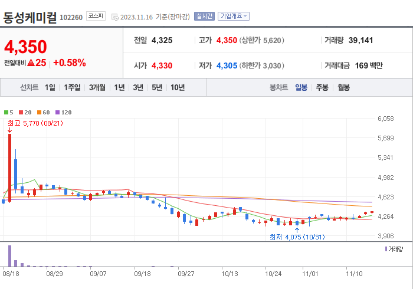
Task: Click the 최저 4,075 (10/31) label
Action: pos(297,237)
